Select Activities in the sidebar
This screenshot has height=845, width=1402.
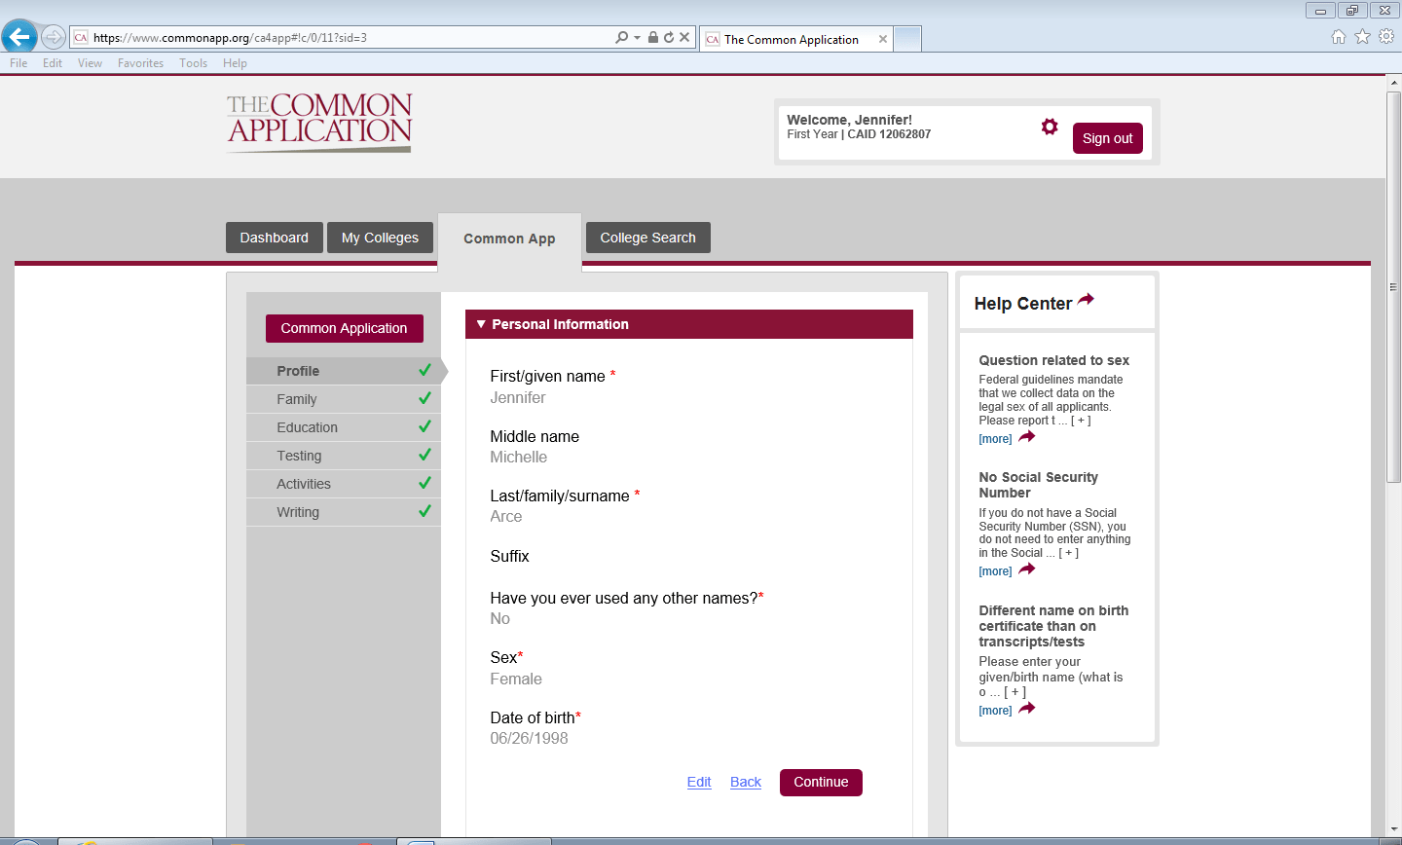click(344, 484)
